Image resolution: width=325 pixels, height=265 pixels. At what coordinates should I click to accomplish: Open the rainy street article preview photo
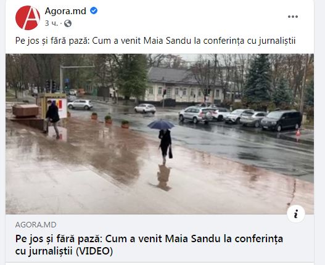click(160, 134)
